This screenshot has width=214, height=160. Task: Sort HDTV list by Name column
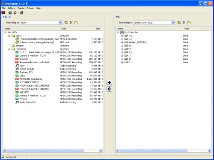[x=31, y=29]
